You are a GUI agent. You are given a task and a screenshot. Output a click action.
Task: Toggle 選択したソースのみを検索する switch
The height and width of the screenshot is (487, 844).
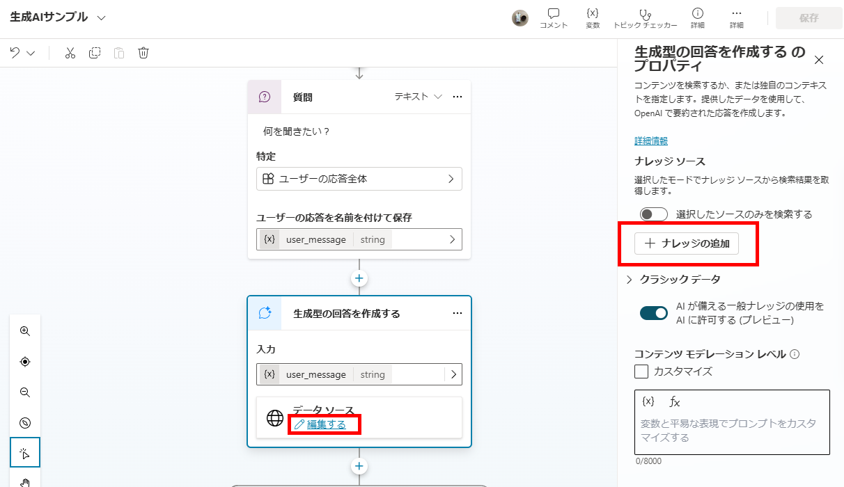pos(653,214)
